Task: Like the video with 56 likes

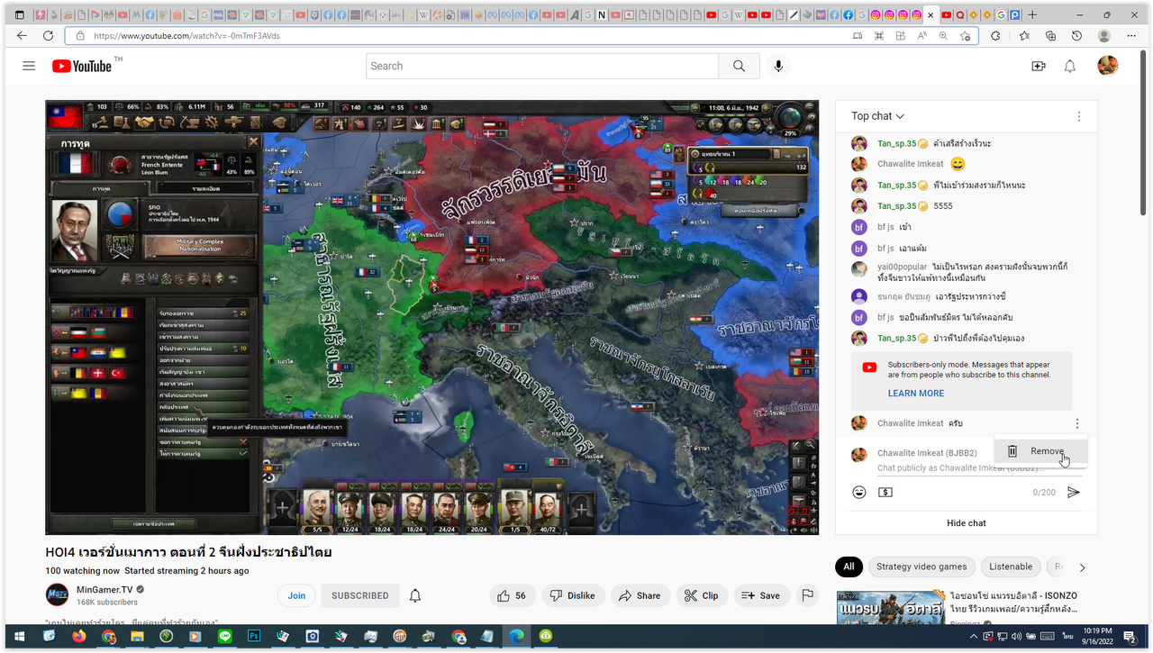Action: click(512, 595)
